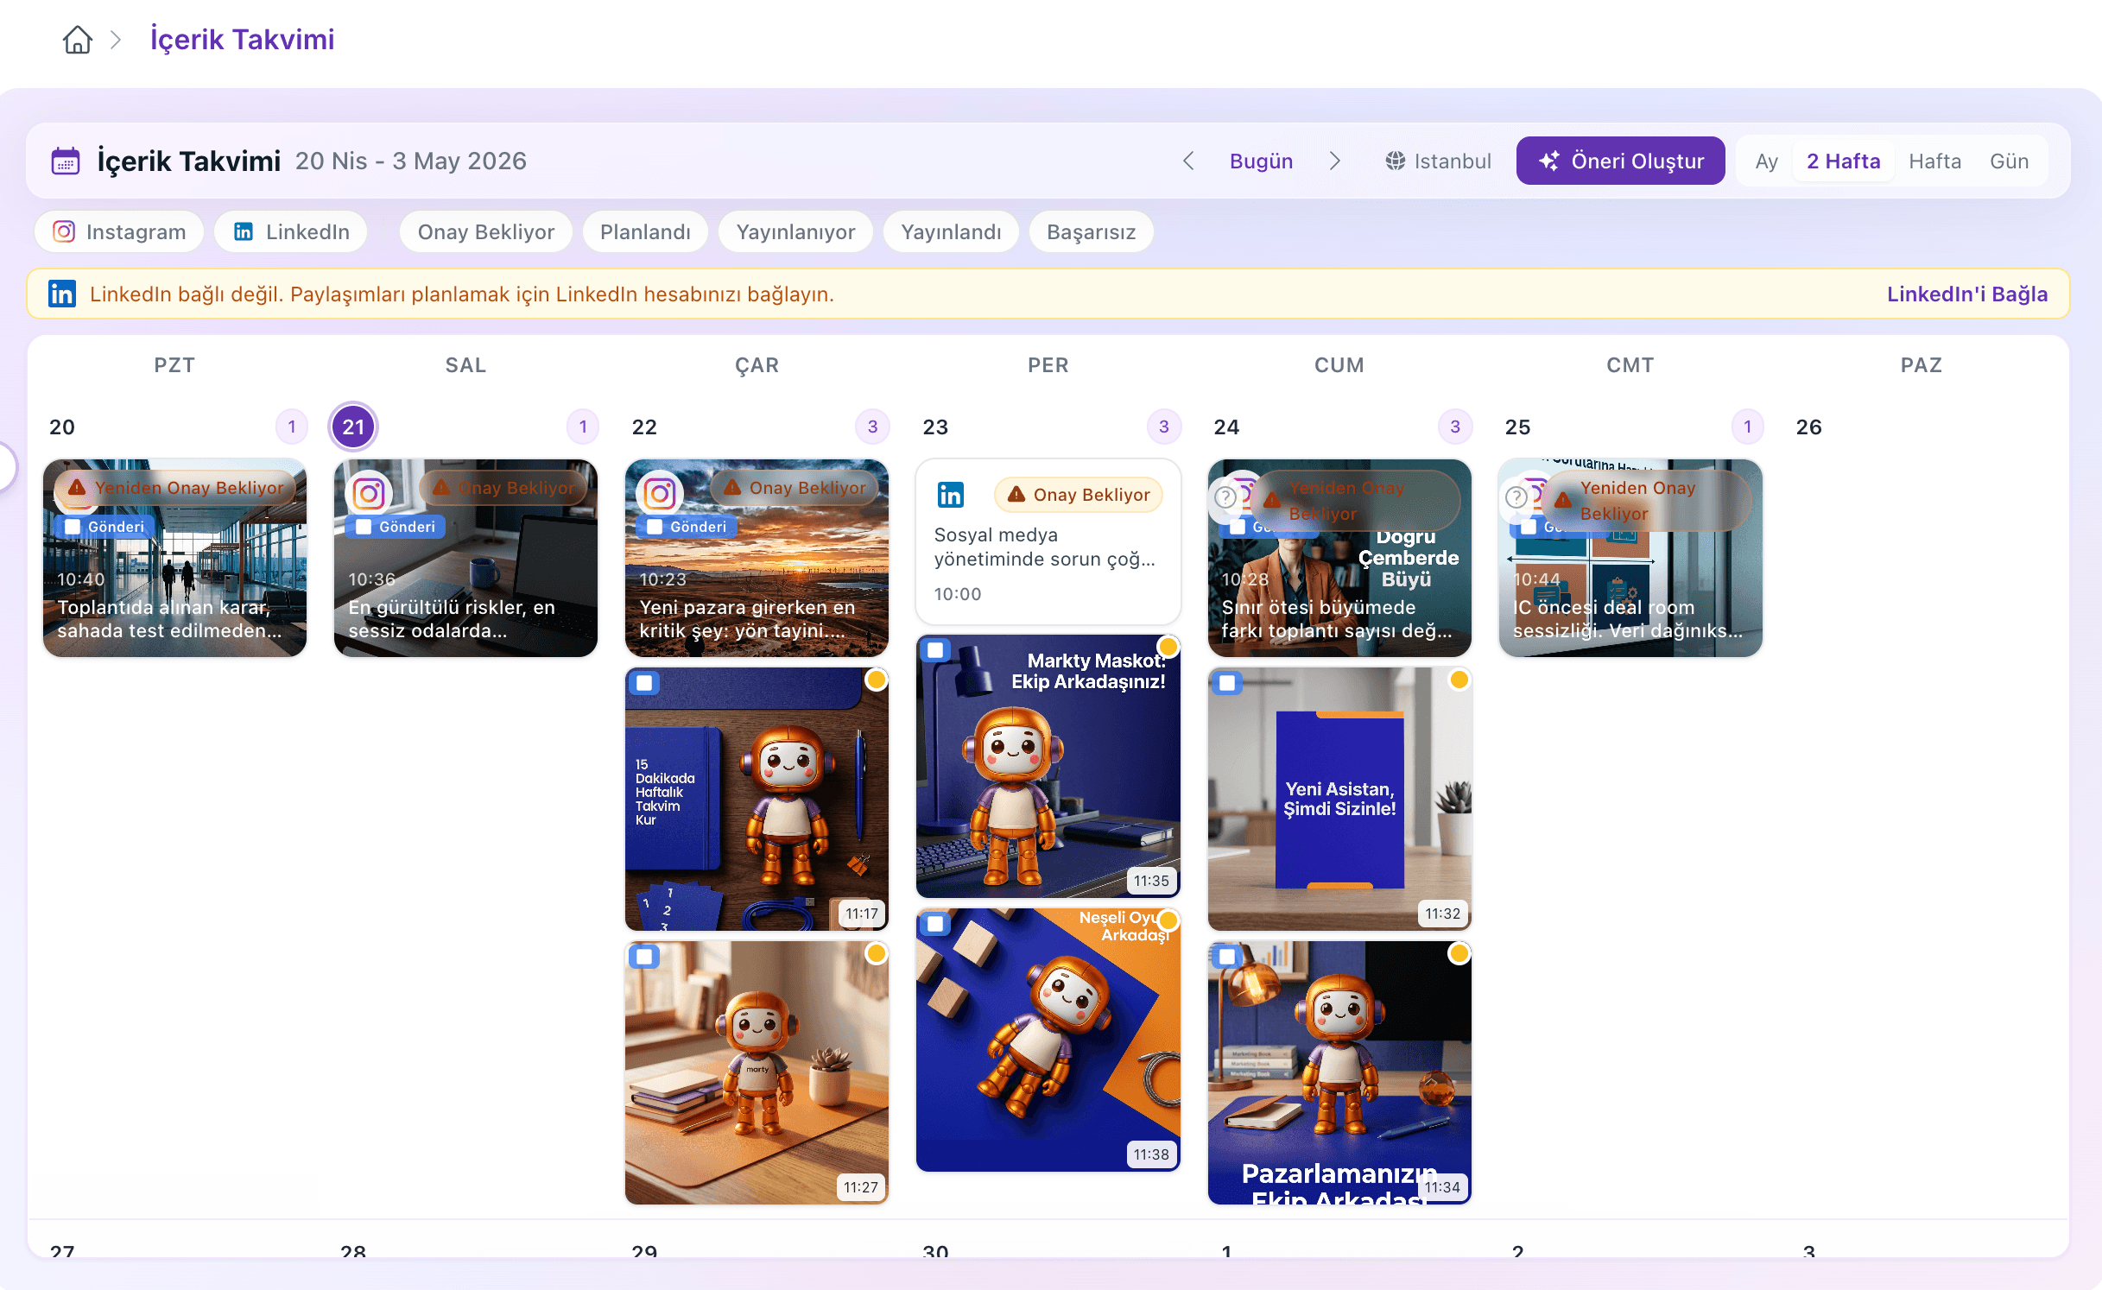
Task: Open the Yeni Asistan 11:32 post thumbnail
Action: coord(1339,799)
